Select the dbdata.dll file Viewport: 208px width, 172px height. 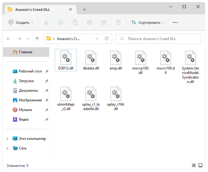91,60
